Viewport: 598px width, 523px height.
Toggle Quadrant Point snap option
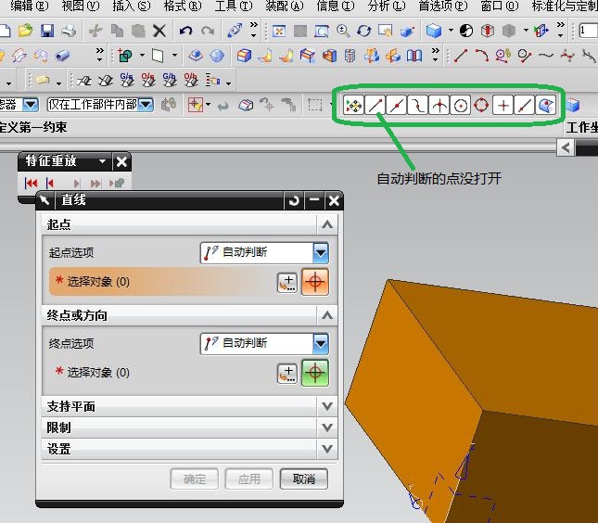click(x=481, y=105)
